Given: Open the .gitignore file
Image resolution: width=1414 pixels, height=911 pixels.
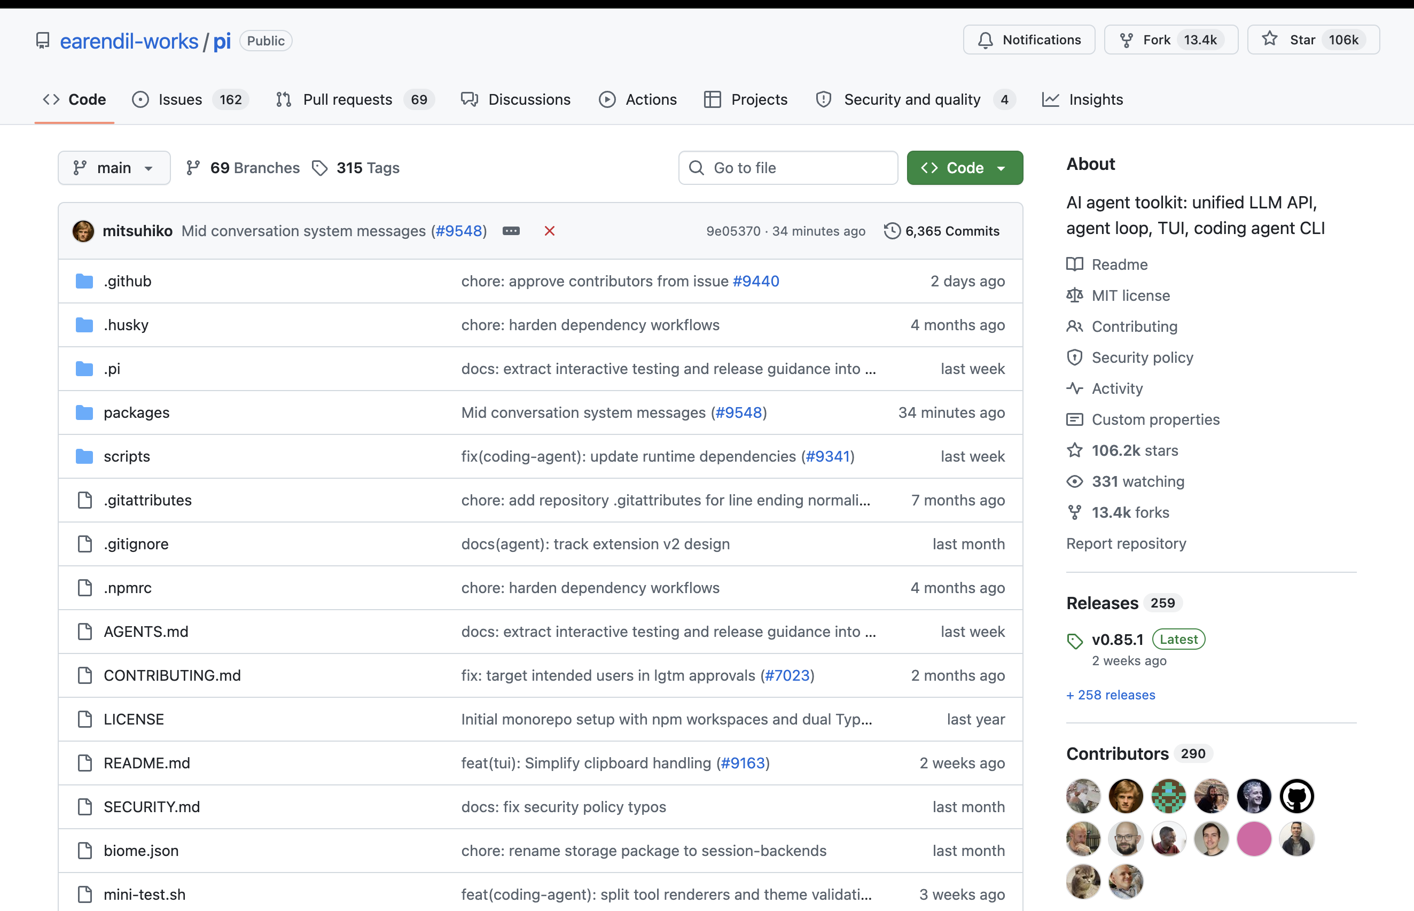Looking at the screenshot, I should 136,543.
